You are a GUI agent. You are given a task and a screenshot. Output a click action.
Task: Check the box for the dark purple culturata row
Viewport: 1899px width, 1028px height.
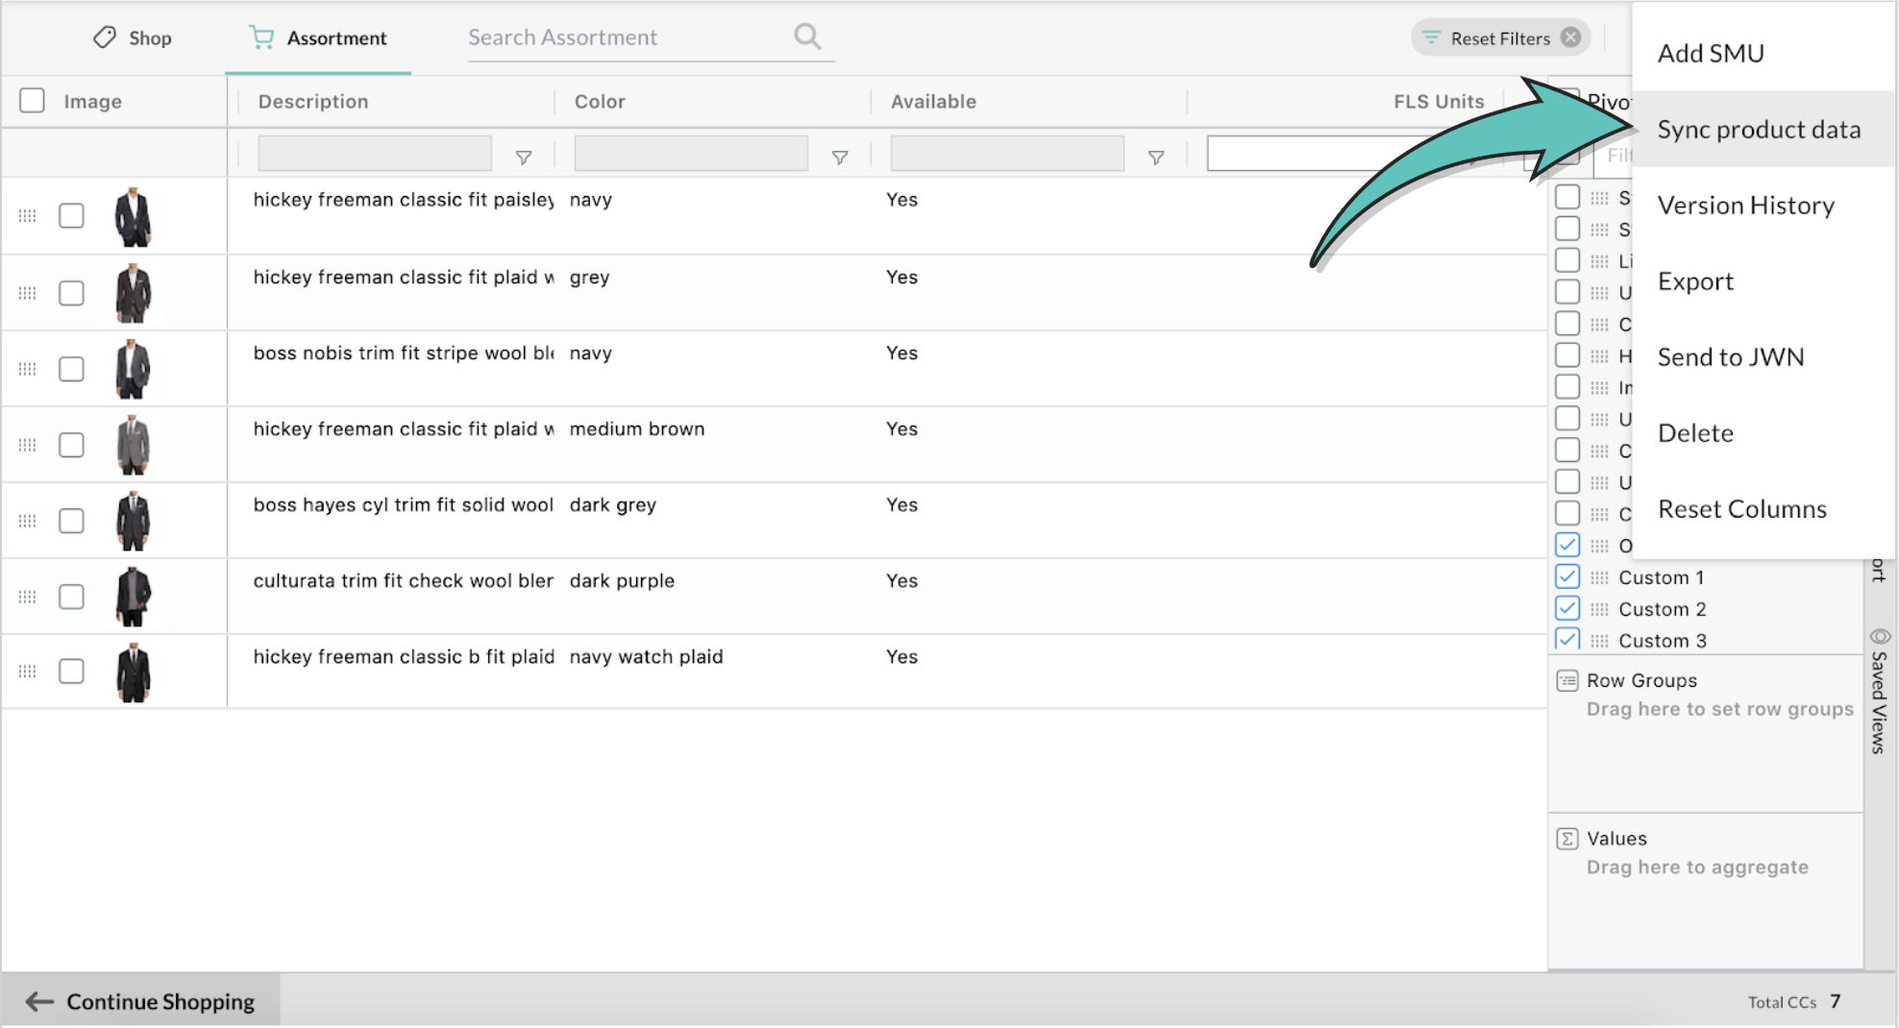71,597
